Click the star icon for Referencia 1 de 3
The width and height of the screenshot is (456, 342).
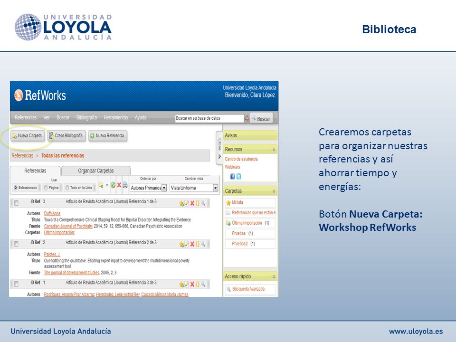[x=181, y=203]
